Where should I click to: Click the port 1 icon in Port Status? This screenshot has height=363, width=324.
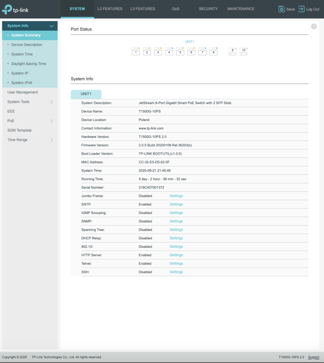pos(136,51)
